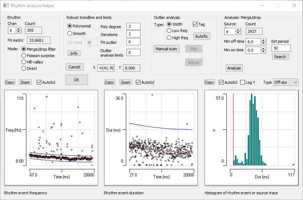Click the Rhythm analysis helper title bar icon
Viewport: 303px width, 200px height.
5,5
